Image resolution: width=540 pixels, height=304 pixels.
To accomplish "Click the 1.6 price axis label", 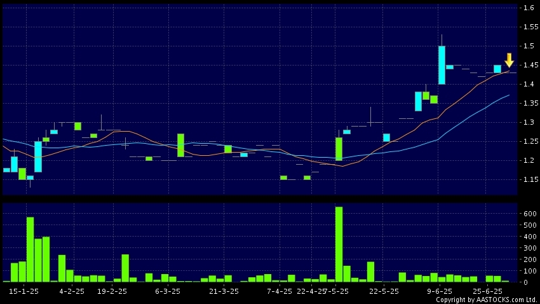I will tap(529, 8).
